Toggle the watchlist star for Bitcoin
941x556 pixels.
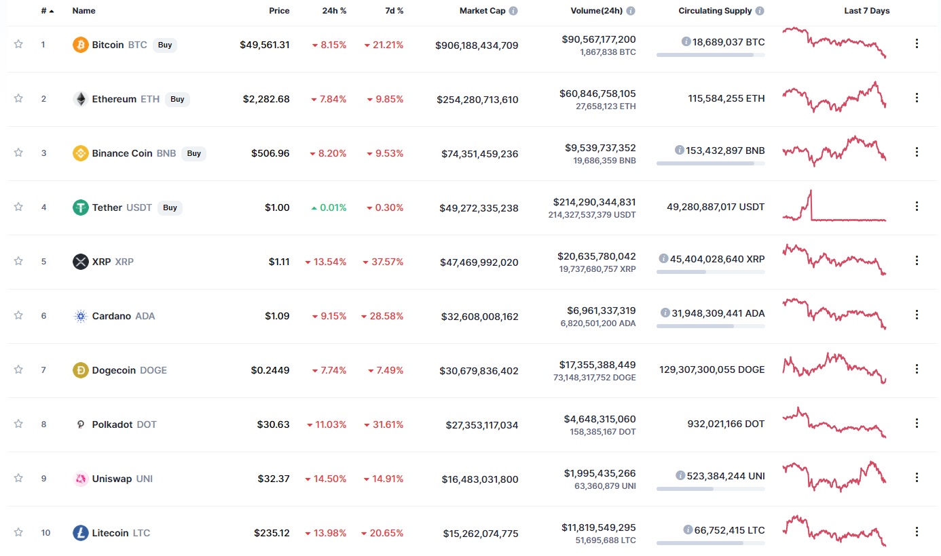[18, 44]
